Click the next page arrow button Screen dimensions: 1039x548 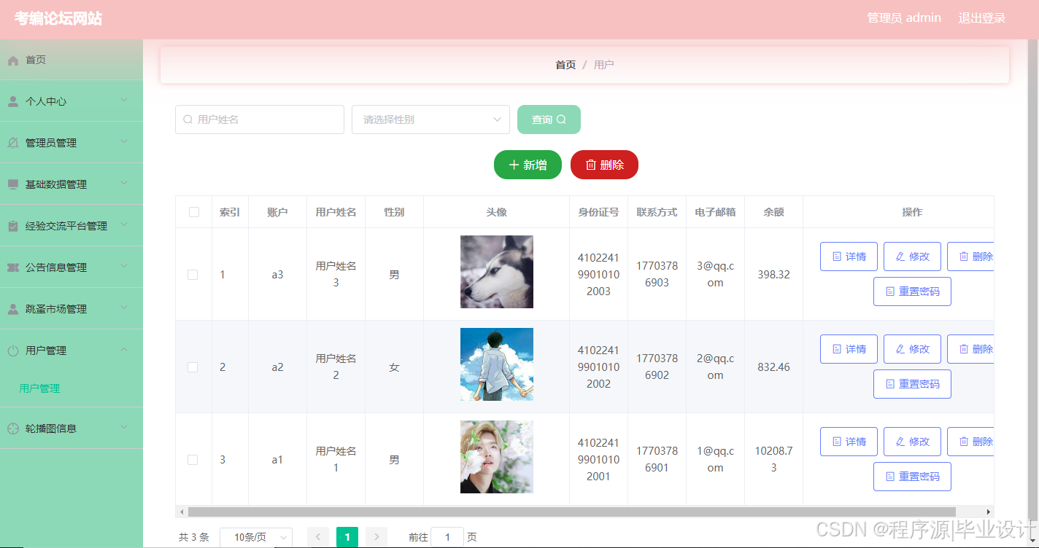click(x=376, y=537)
